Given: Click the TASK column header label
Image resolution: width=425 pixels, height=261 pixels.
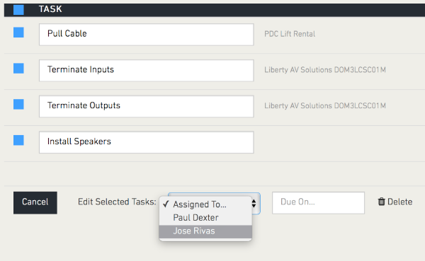Looking at the screenshot, I should point(50,9).
